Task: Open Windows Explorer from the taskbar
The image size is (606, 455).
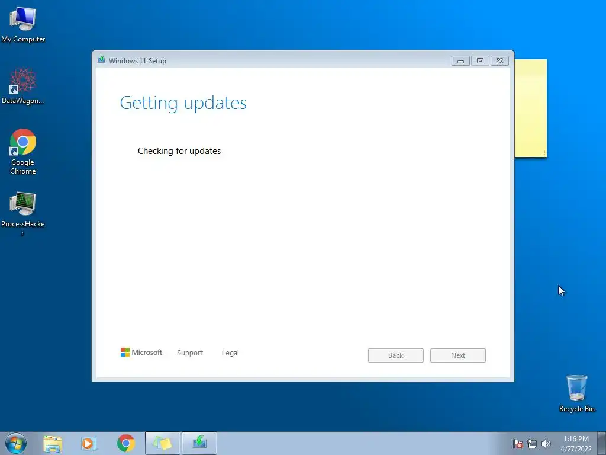Action: [x=53, y=444]
